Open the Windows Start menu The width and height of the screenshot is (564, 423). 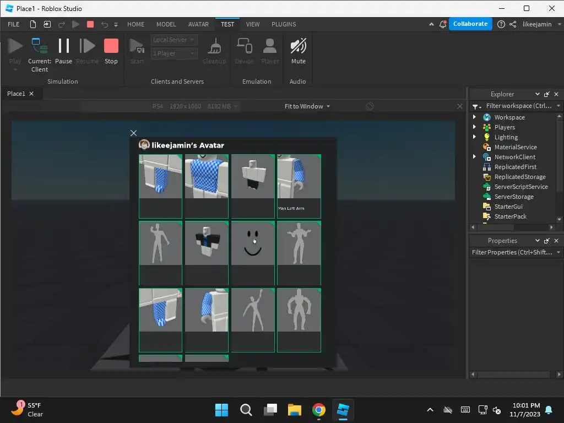click(x=221, y=410)
